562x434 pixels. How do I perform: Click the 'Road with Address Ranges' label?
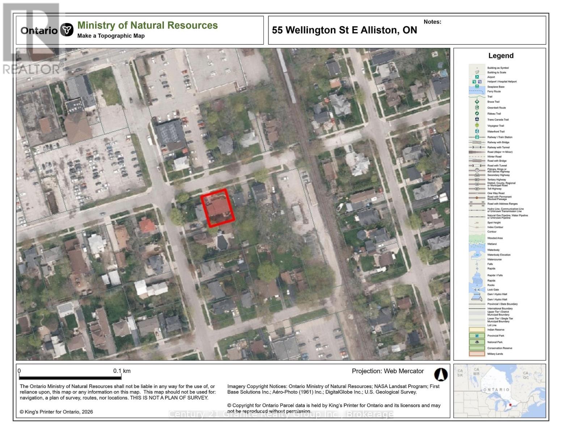click(x=502, y=204)
